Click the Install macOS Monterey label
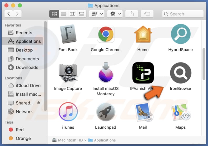The width and height of the screenshot is (208, 146). (x=106, y=91)
